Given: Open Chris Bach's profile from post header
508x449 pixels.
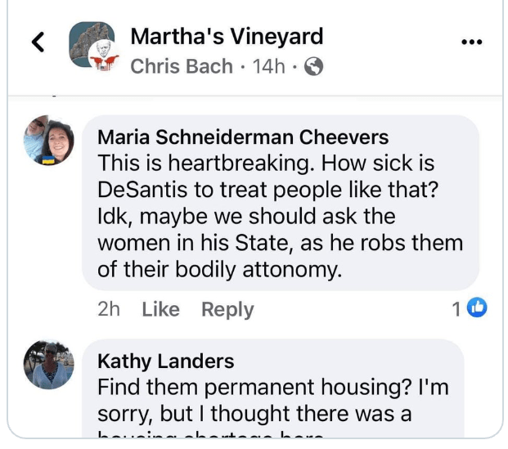Looking at the screenshot, I should [x=182, y=66].
